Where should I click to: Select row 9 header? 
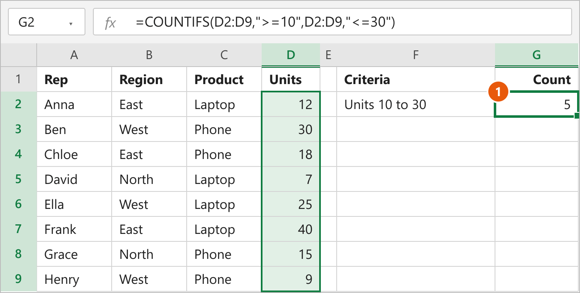point(18,279)
